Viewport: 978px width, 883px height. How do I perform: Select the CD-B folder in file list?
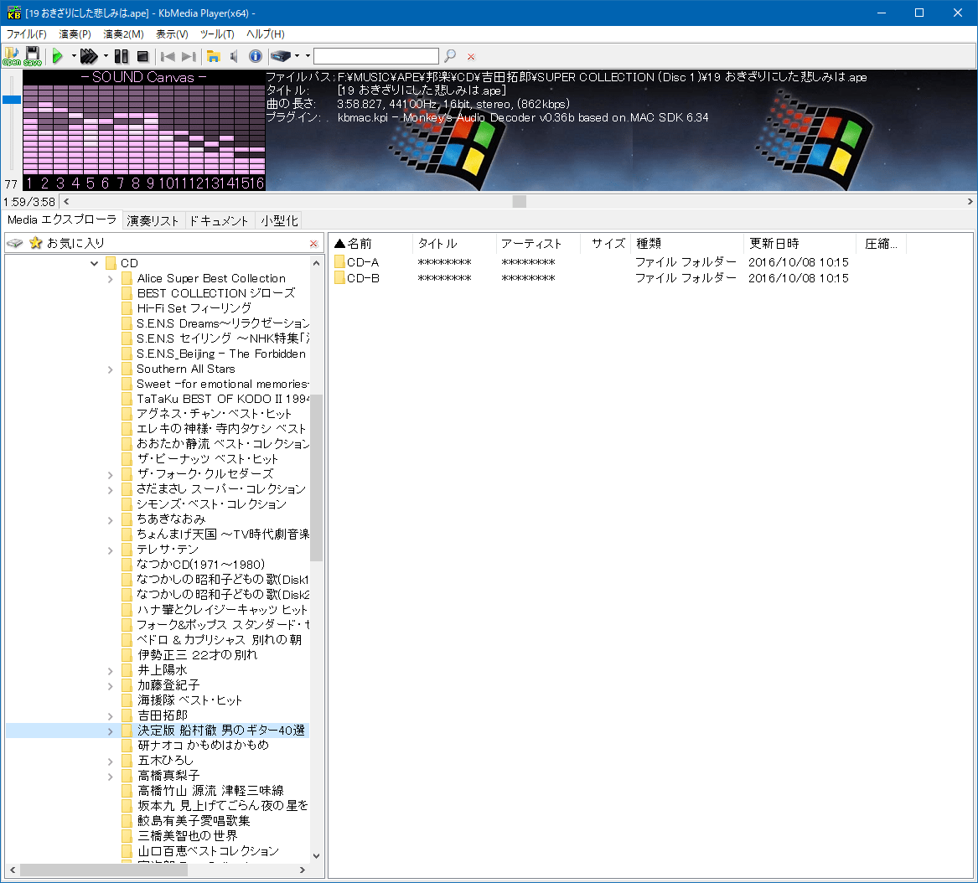[363, 278]
